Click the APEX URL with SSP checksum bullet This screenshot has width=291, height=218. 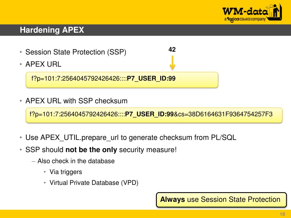[76, 101]
